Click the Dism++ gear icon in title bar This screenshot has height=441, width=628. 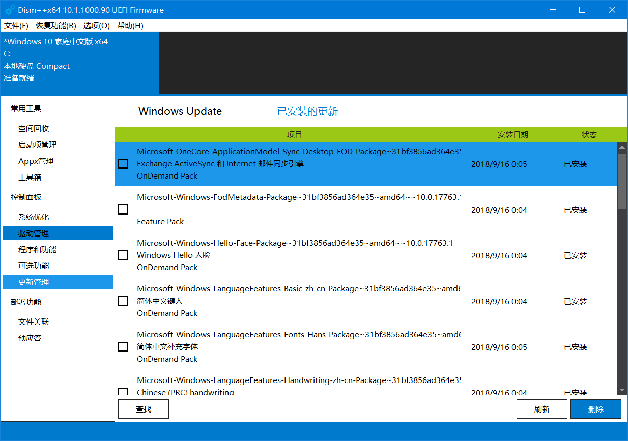(x=10, y=10)
